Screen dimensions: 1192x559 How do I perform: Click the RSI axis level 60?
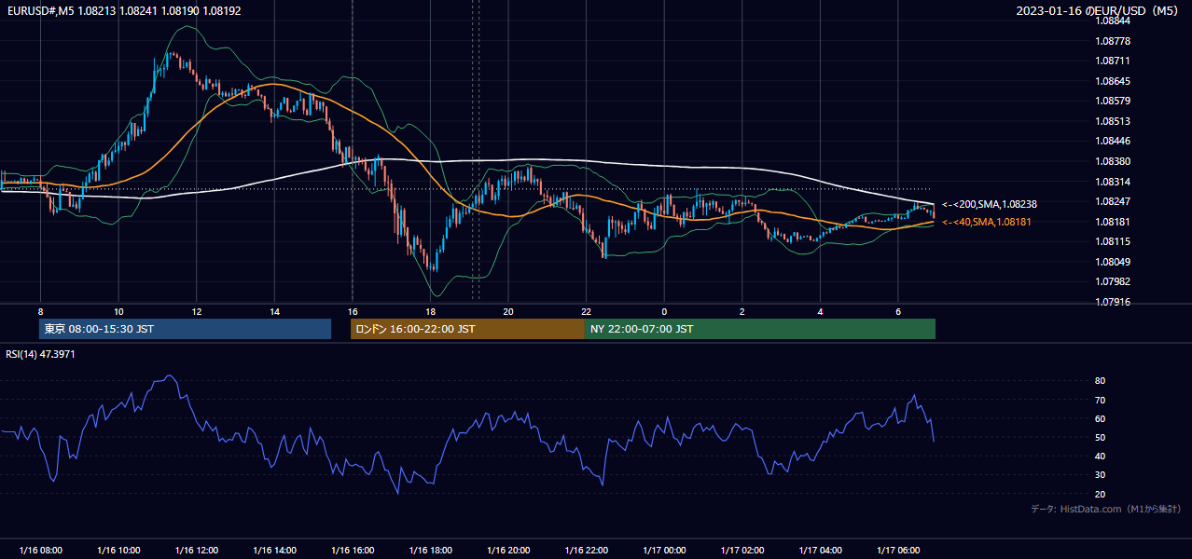click(x=1101, y=419)
